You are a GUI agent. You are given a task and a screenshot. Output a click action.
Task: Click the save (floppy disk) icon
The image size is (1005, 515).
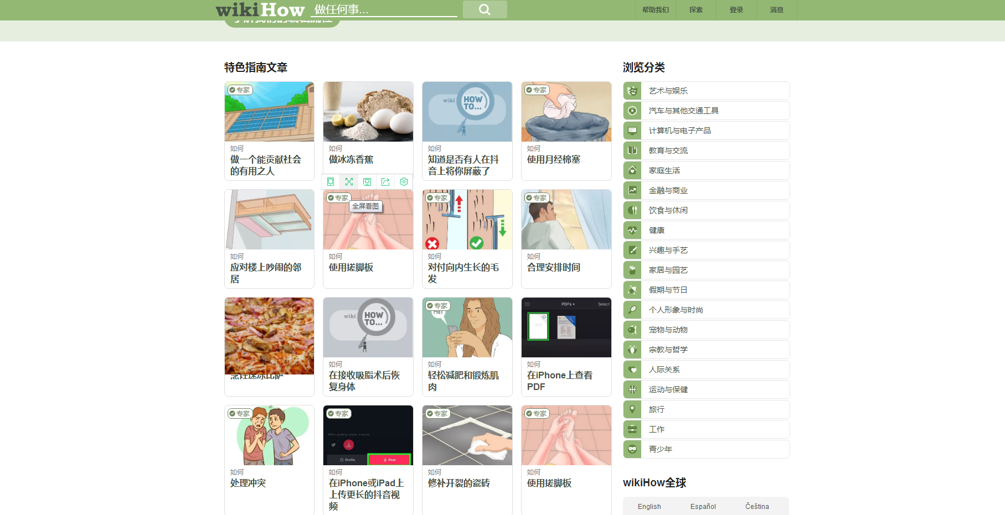pos(367,181)
